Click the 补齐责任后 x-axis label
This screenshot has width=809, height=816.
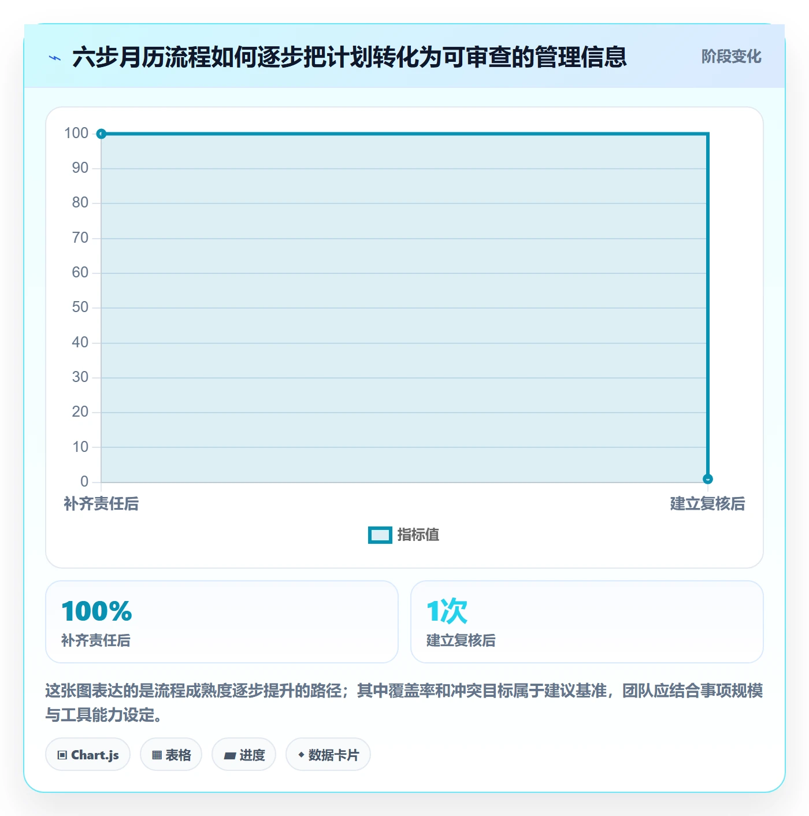(101, 504)
